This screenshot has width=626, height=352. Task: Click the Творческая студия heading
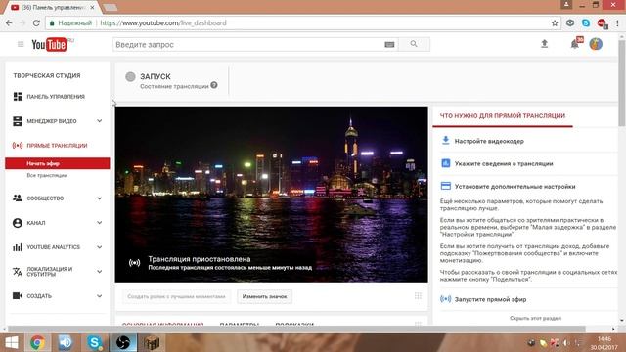[47, 75]
